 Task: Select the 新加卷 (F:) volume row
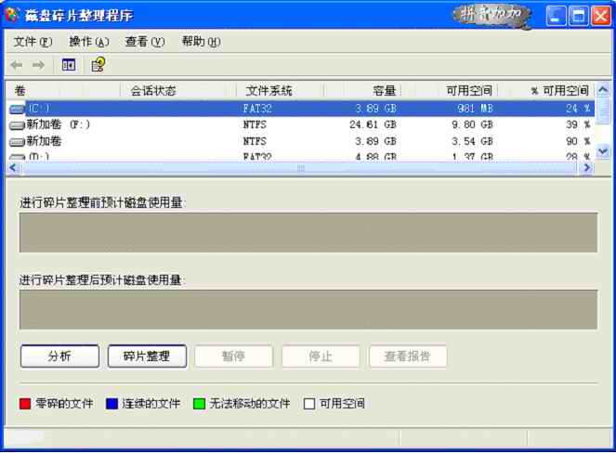(x=300, y=124)
